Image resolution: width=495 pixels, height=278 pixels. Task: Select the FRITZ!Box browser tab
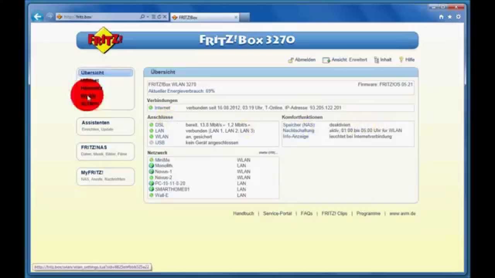coord(205,17)
